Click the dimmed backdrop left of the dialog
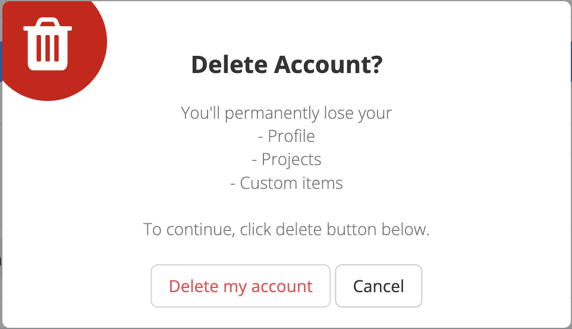572x329 pixels. click(x=1, y=178)
